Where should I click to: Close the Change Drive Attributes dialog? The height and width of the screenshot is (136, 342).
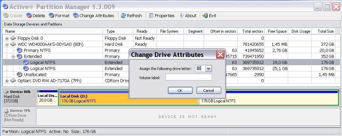[220, 54]
